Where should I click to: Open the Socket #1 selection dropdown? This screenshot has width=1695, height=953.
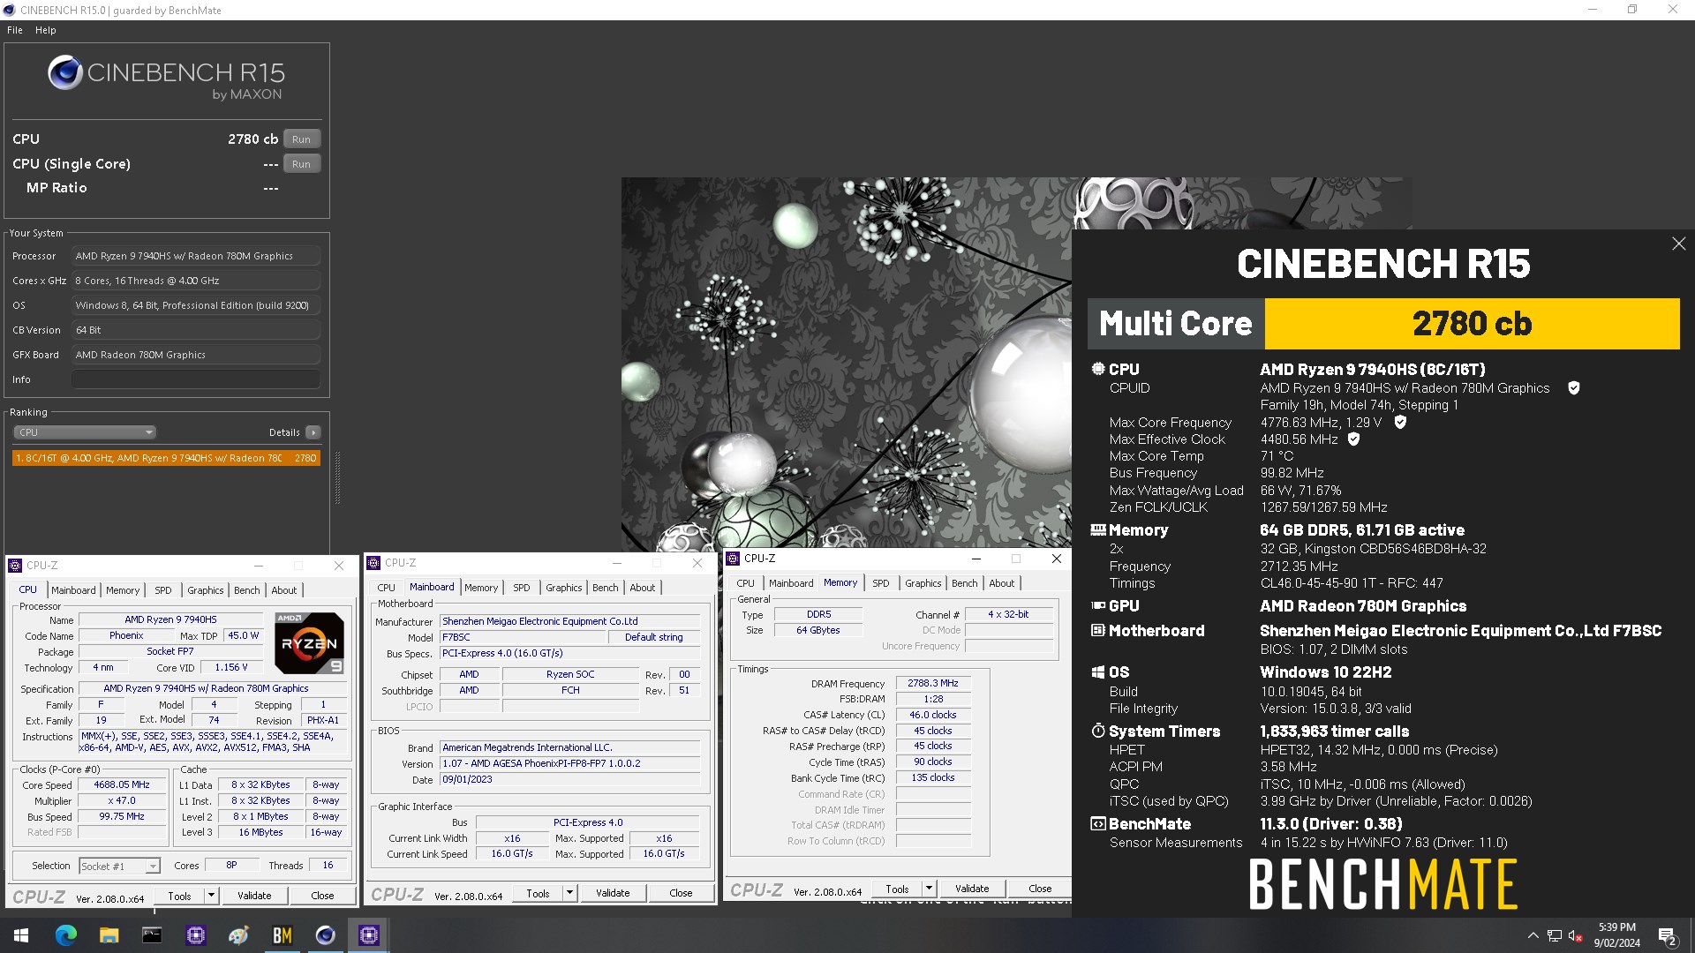119,867
